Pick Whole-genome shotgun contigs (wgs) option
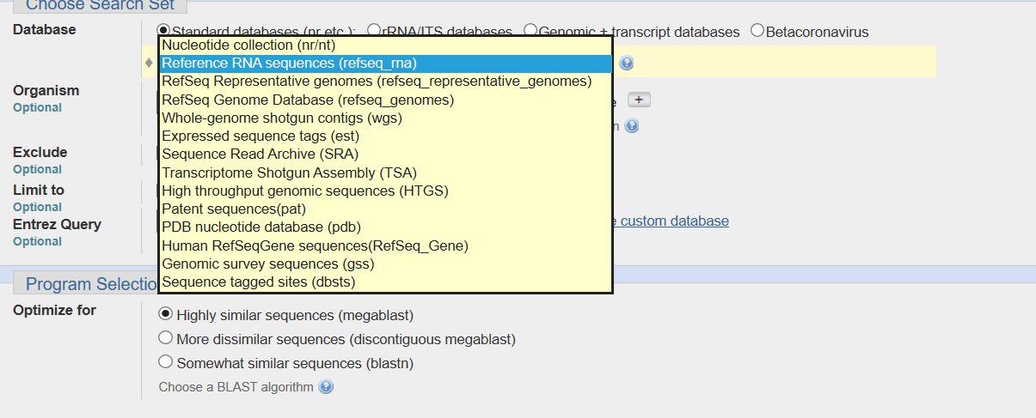The height and width of the screenshot is (418, 1036). pos(281,118)
